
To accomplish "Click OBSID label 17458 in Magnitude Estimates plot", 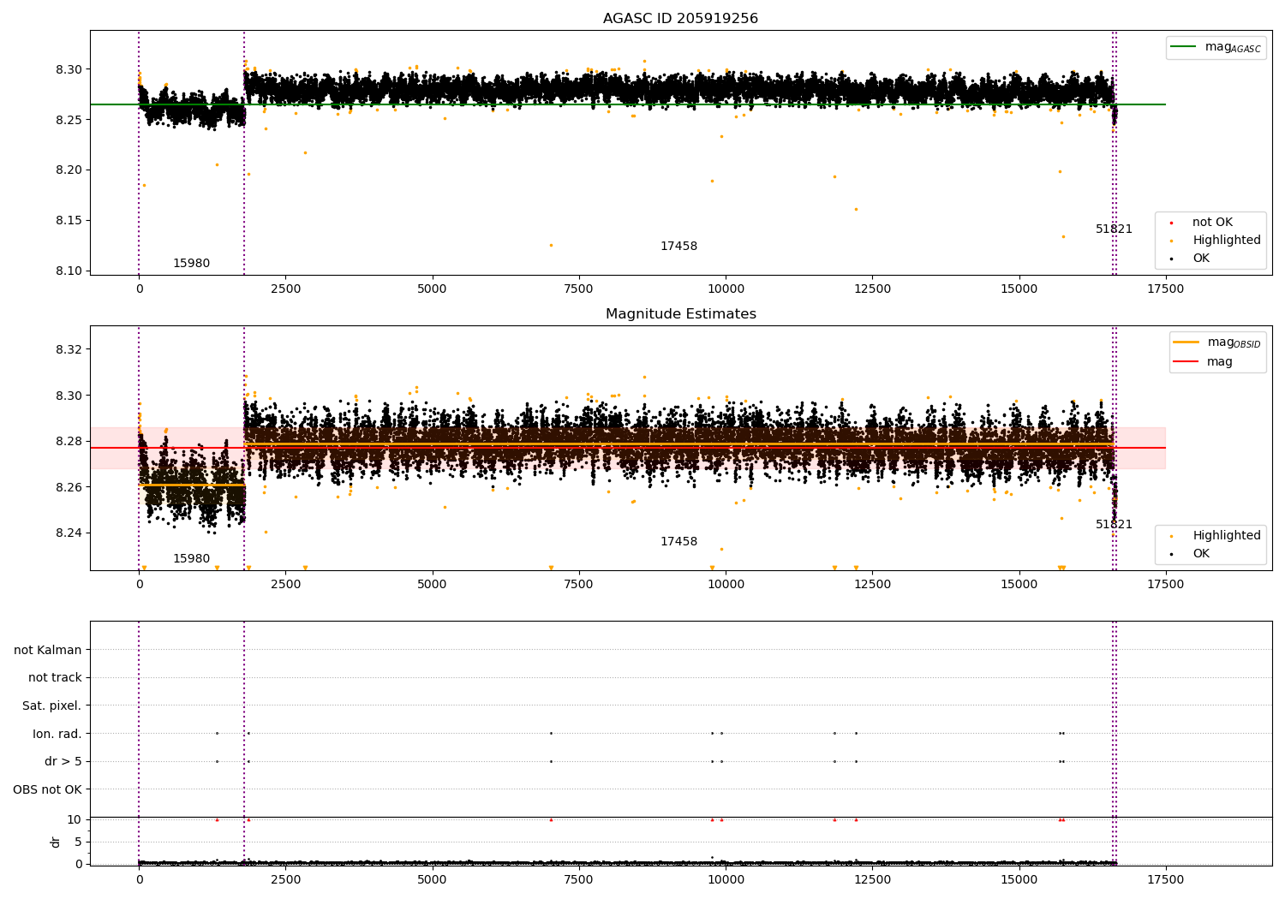I will point(678,542).
